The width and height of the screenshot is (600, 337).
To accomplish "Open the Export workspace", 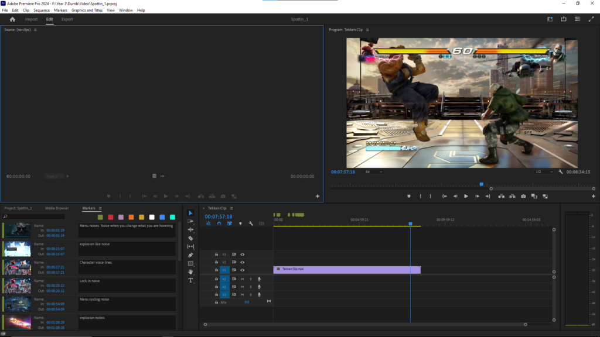I will coord(67,19).
